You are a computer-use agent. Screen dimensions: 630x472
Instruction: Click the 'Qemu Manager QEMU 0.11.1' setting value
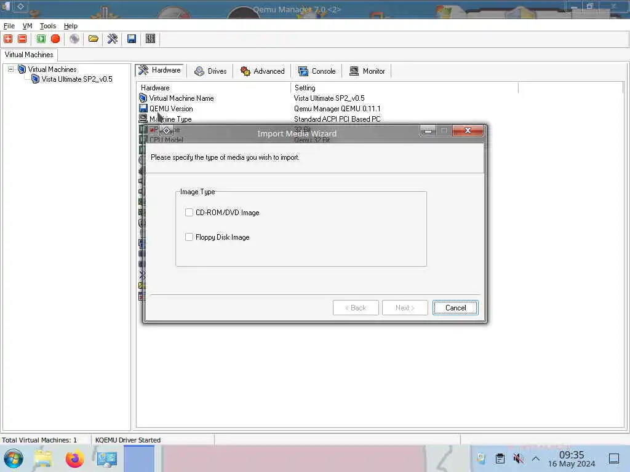click(x=337, y=109)
